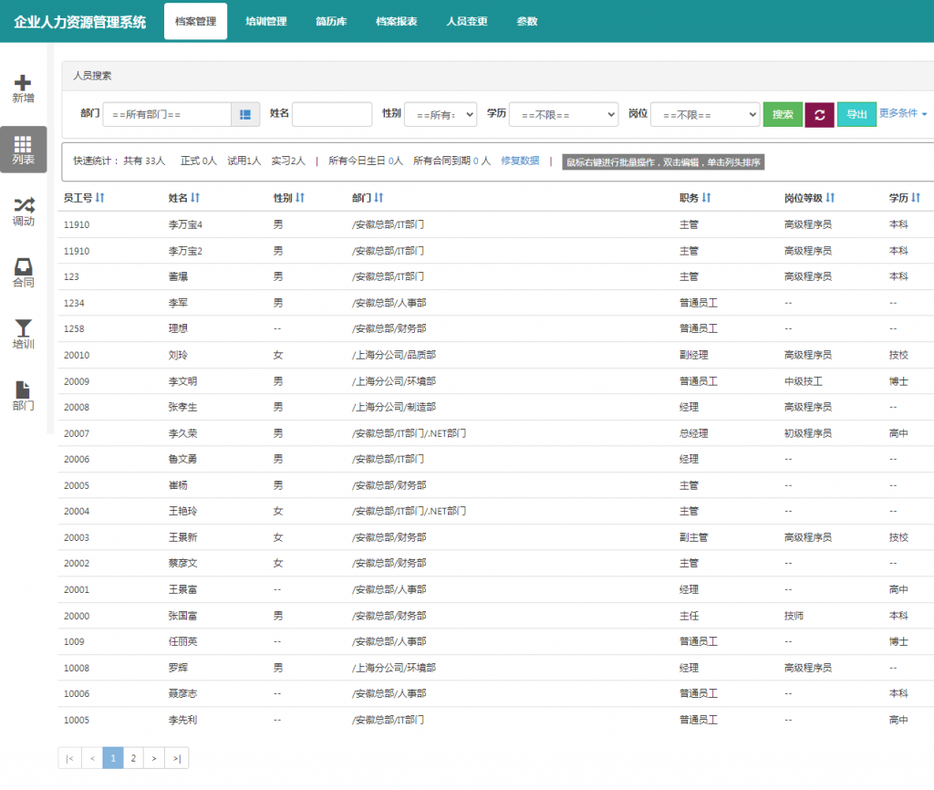Screen dimensions: 934x790
Task: Click employee number 20002
Action: (x=77, y=564)
